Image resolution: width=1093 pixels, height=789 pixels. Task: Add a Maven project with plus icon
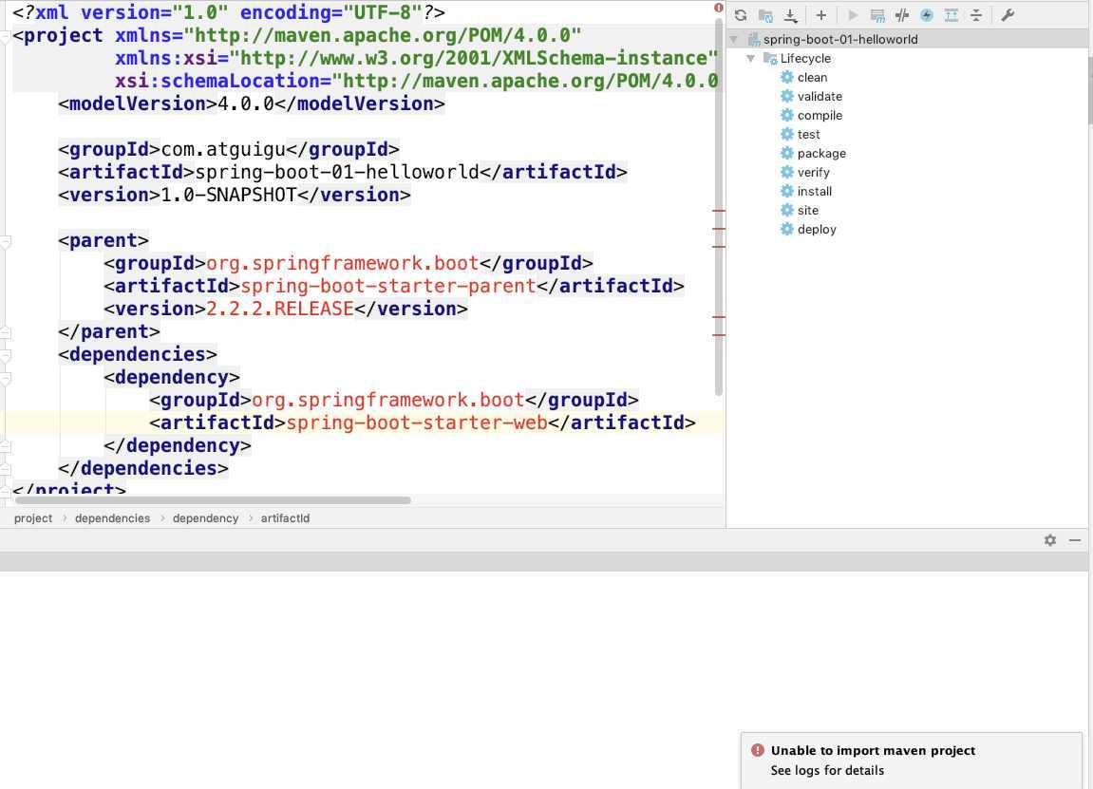(821, 15)
